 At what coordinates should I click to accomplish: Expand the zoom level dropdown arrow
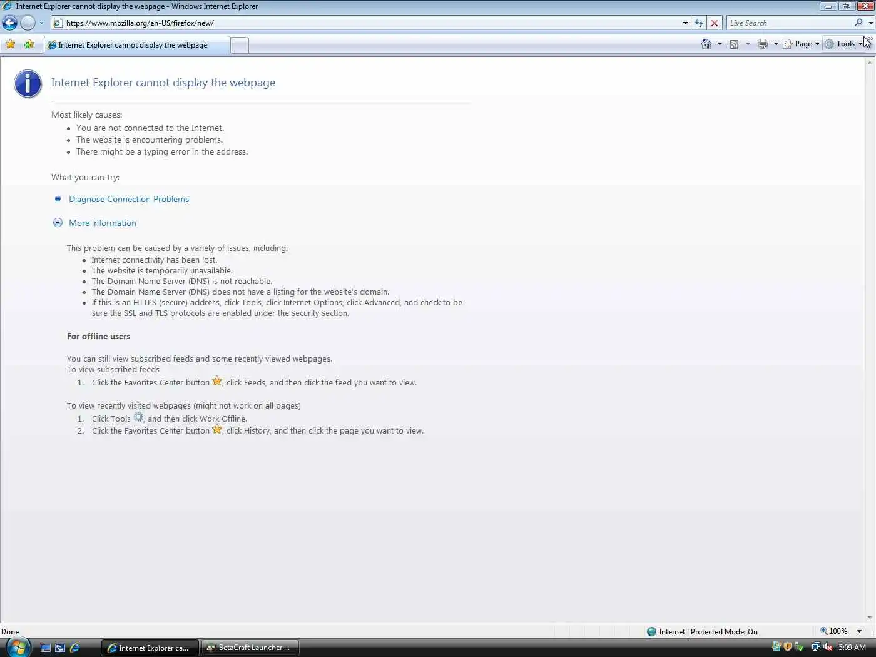tap(859, 631)
